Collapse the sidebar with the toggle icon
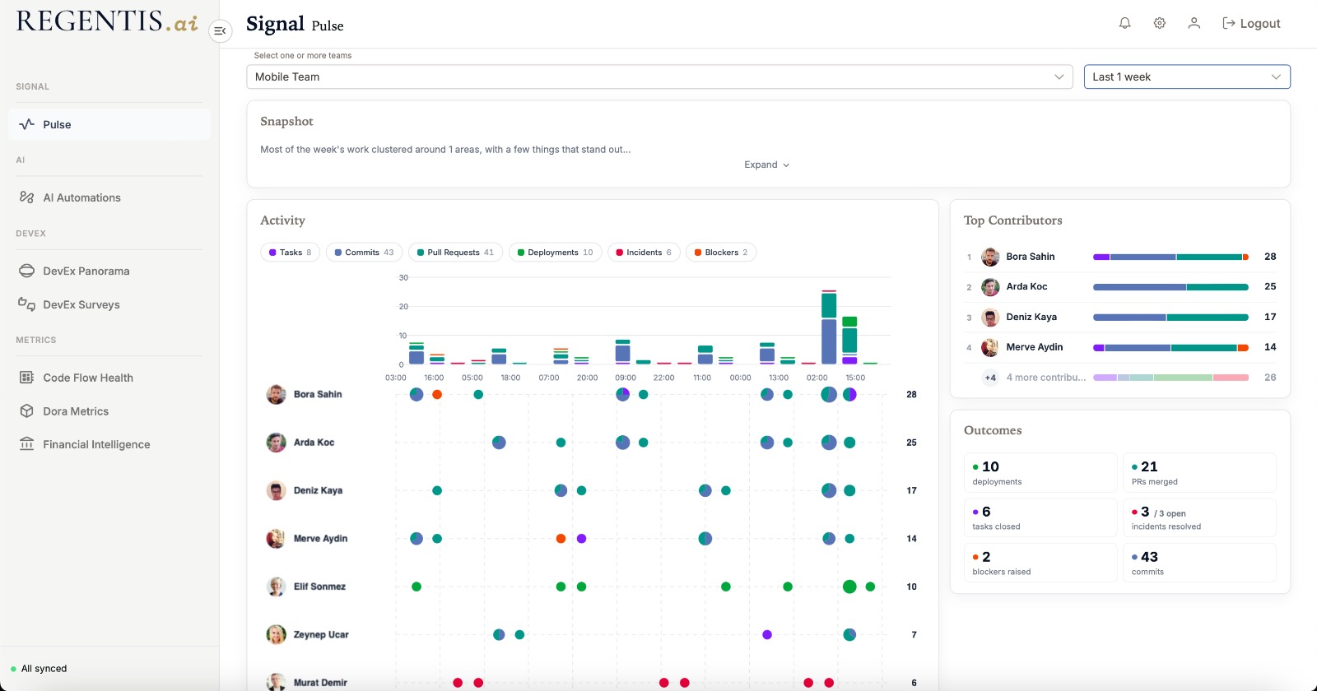The width and height of the screenshot is (1317, 691). (220, 31)
